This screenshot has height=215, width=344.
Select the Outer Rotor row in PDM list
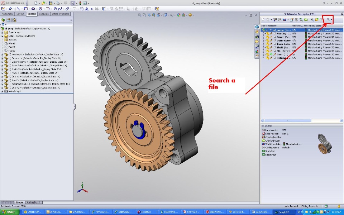[302, 40]
